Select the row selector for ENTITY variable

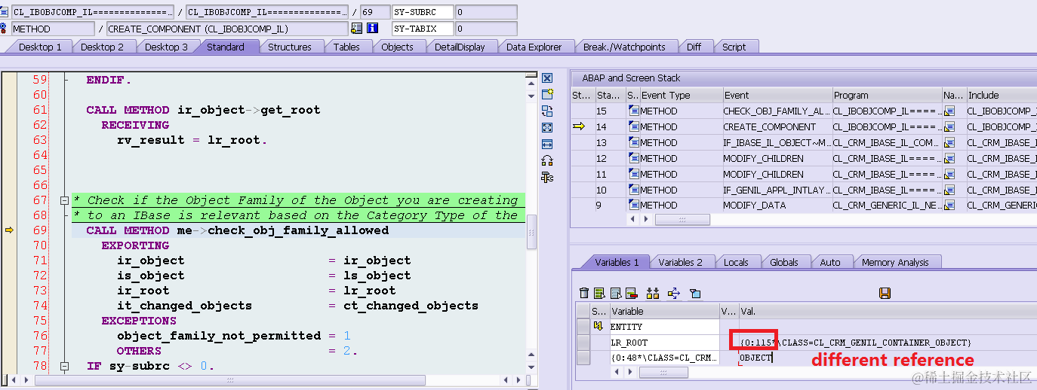[x=583, y=326]
